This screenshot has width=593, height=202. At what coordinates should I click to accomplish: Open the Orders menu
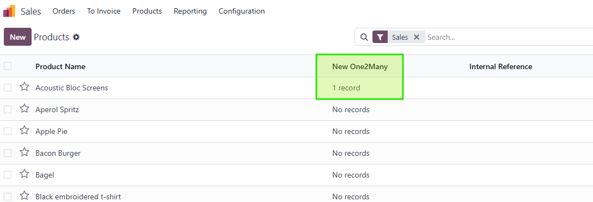coord(64,11)
